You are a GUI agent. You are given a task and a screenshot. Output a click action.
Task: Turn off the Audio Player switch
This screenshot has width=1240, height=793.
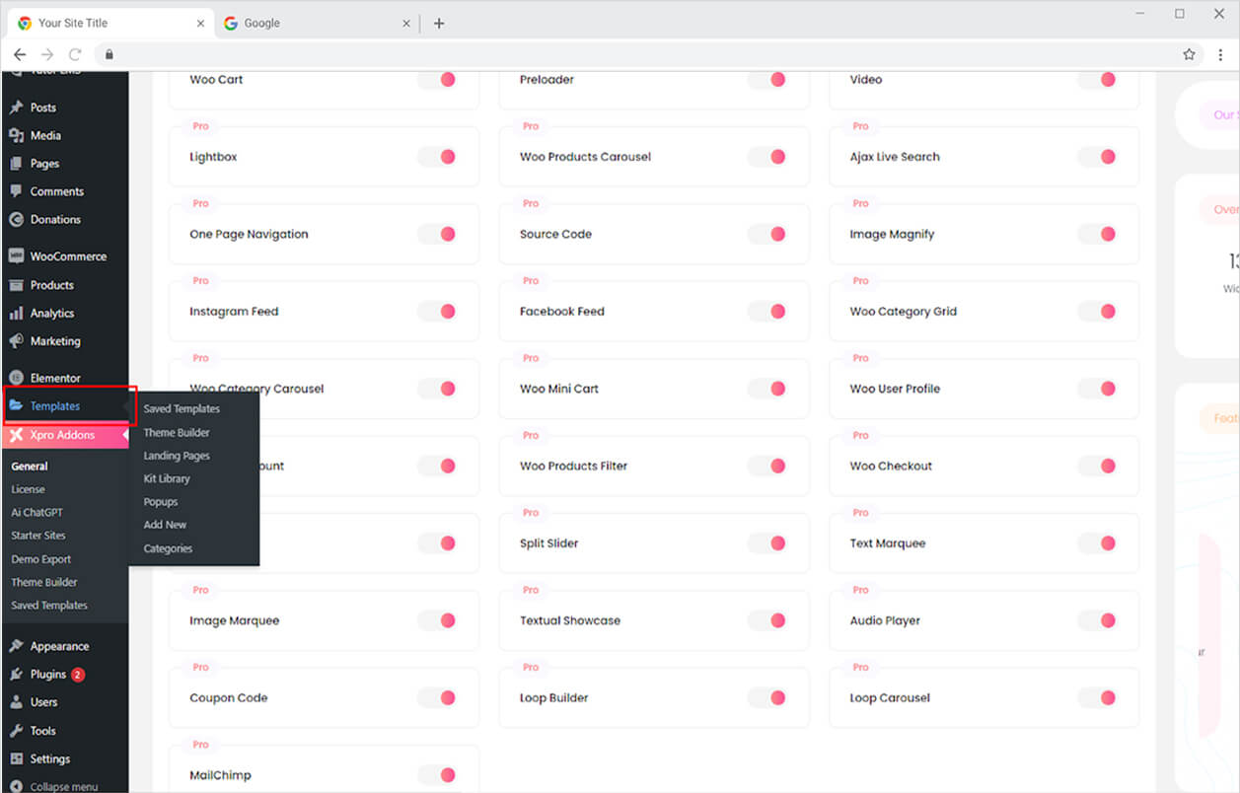[x=1097, y=620]
